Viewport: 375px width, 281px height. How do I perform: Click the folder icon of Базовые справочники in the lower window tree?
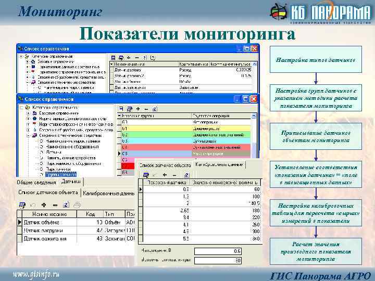coord(35,113)
